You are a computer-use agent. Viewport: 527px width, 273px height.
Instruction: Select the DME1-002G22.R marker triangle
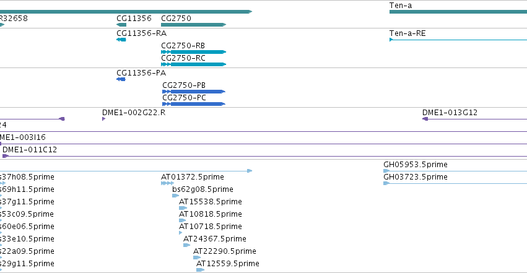pos(104,119)
